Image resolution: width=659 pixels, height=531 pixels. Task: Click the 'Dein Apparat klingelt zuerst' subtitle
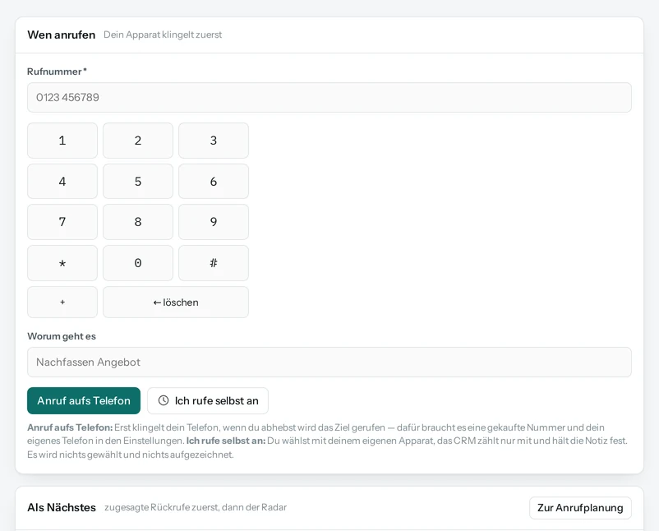point(163,35)
